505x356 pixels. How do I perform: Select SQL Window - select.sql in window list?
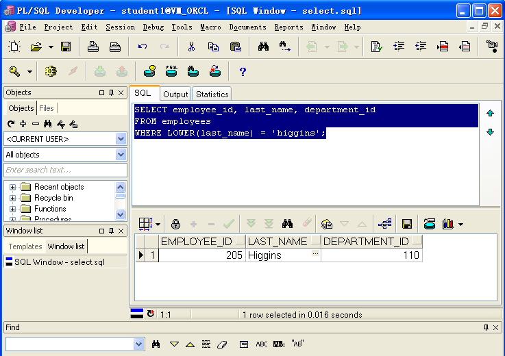[x=65, y=262]
